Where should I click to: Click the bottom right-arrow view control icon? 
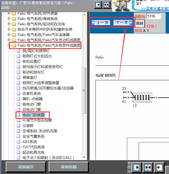137,167
